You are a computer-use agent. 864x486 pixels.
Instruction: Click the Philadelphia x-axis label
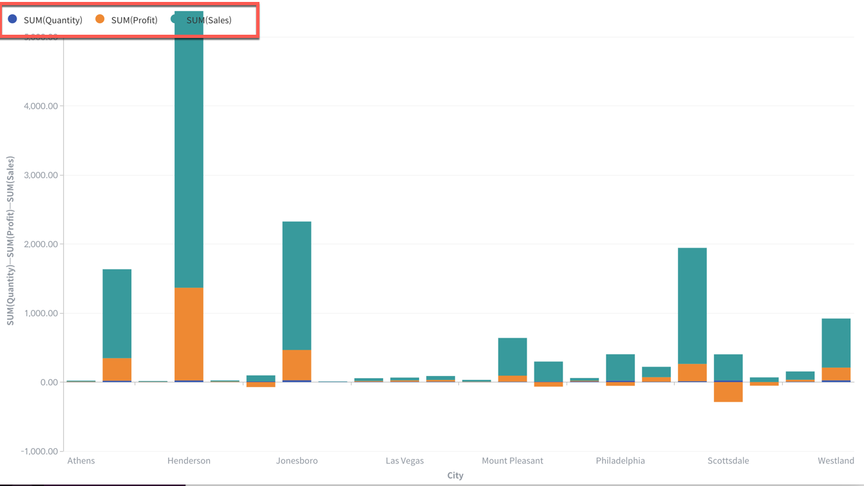620,460
